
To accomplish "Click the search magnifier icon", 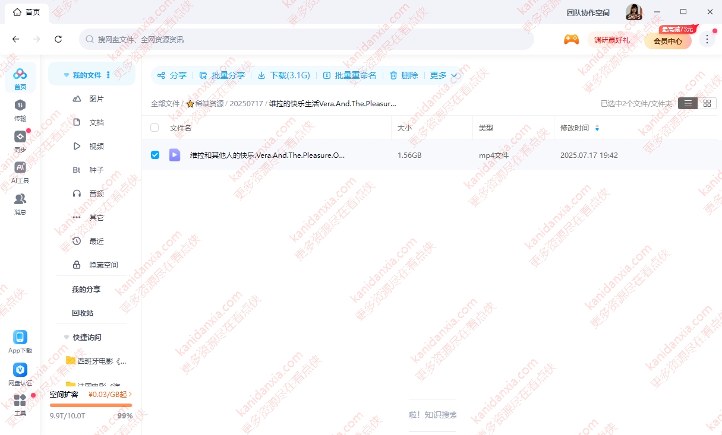I will point(90,39).
